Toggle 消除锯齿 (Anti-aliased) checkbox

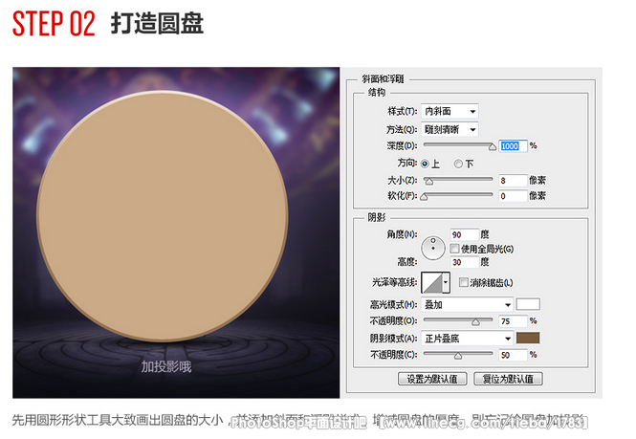point(464,283)
